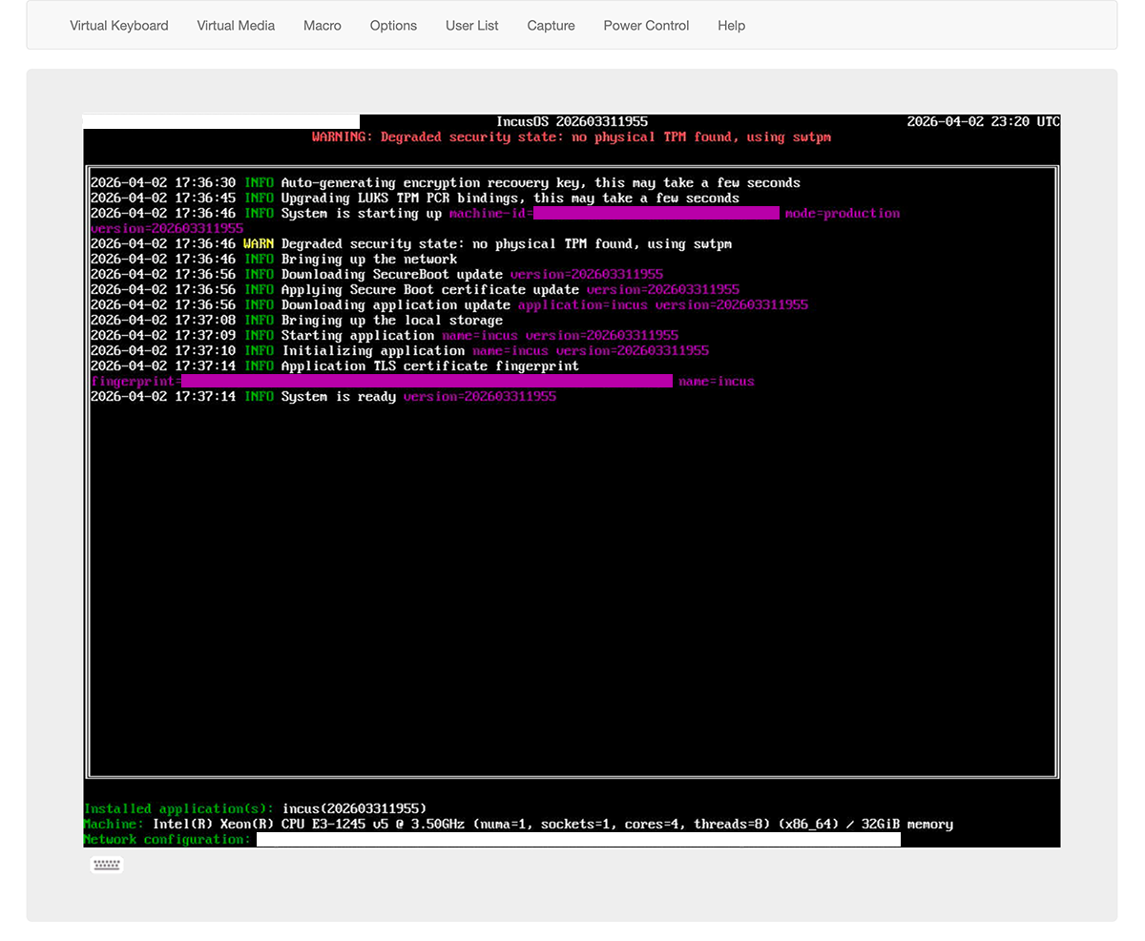Click the UTC timestamp at top right

(981, 121)
